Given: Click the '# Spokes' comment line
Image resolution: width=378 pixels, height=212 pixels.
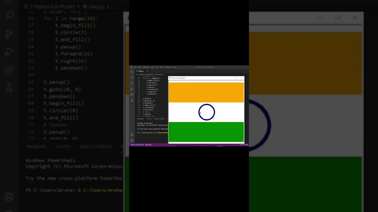Looking at the screenshot, I should (x=146, y=112).
